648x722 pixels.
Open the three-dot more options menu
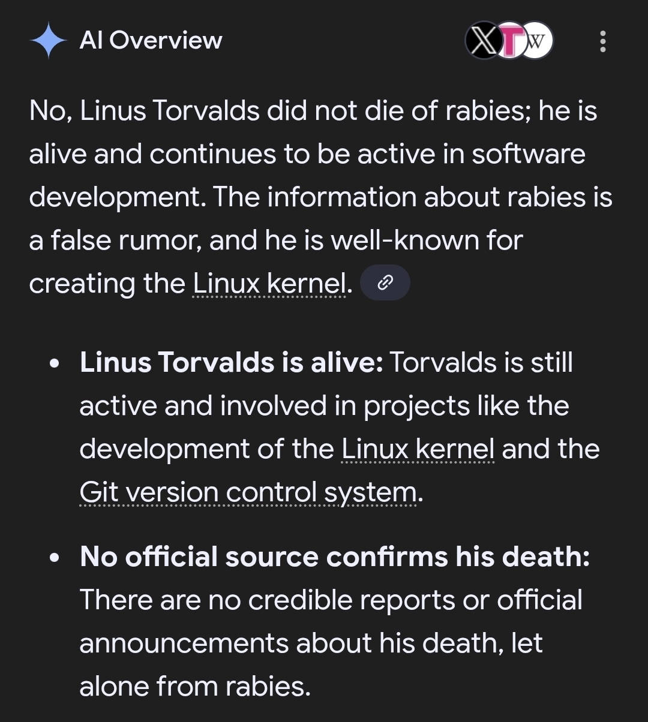click(x=602, y=41)
